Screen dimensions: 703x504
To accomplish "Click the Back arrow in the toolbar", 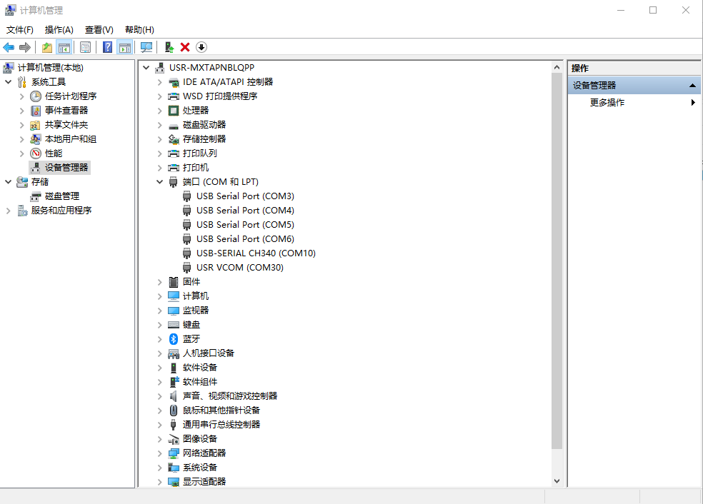I will point(9,47).
